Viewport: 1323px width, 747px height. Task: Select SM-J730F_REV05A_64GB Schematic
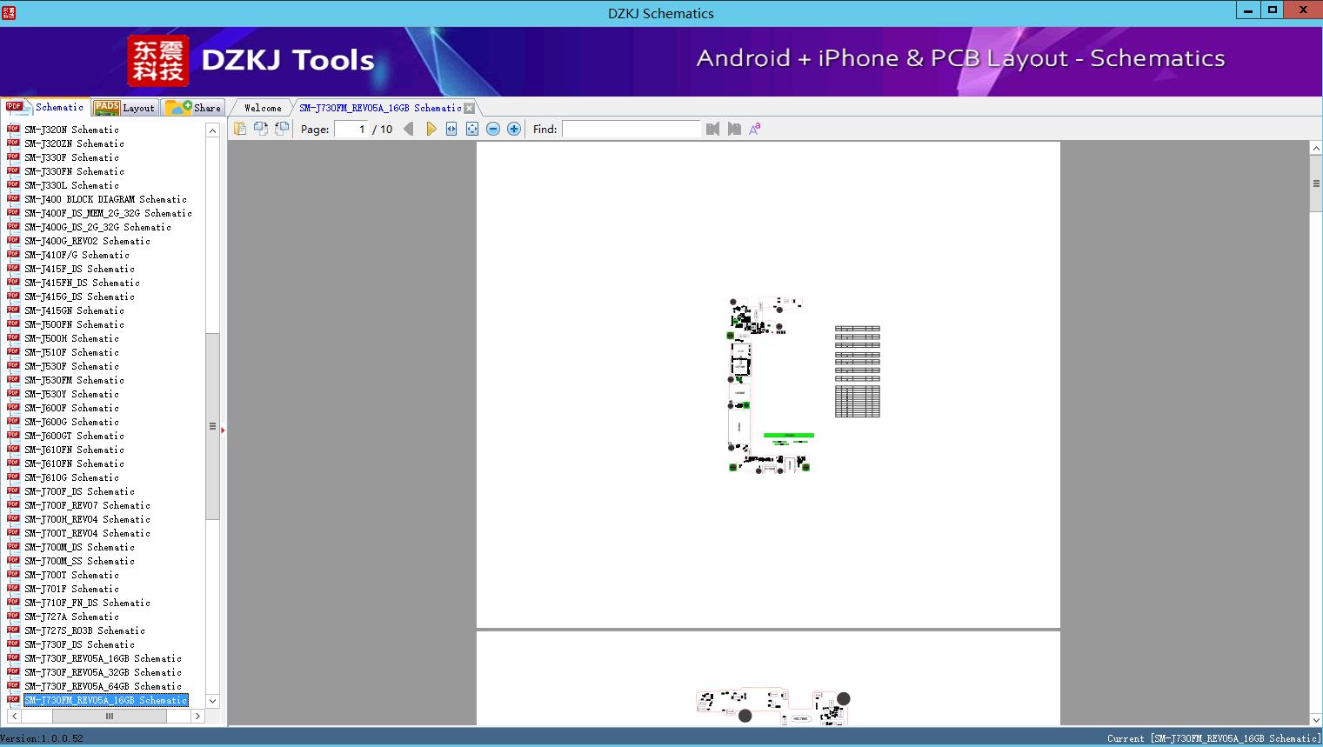click(x=103, y=686)
